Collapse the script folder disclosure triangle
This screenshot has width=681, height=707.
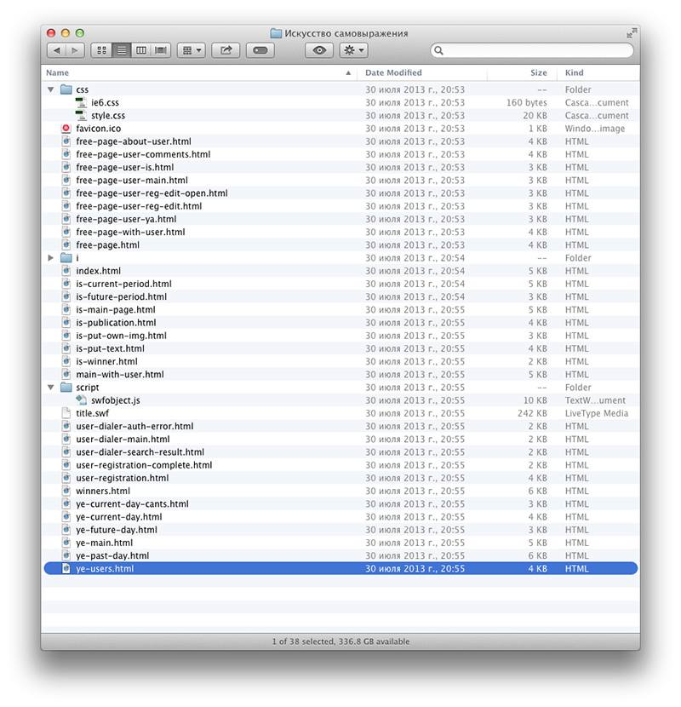pos(51,388)
